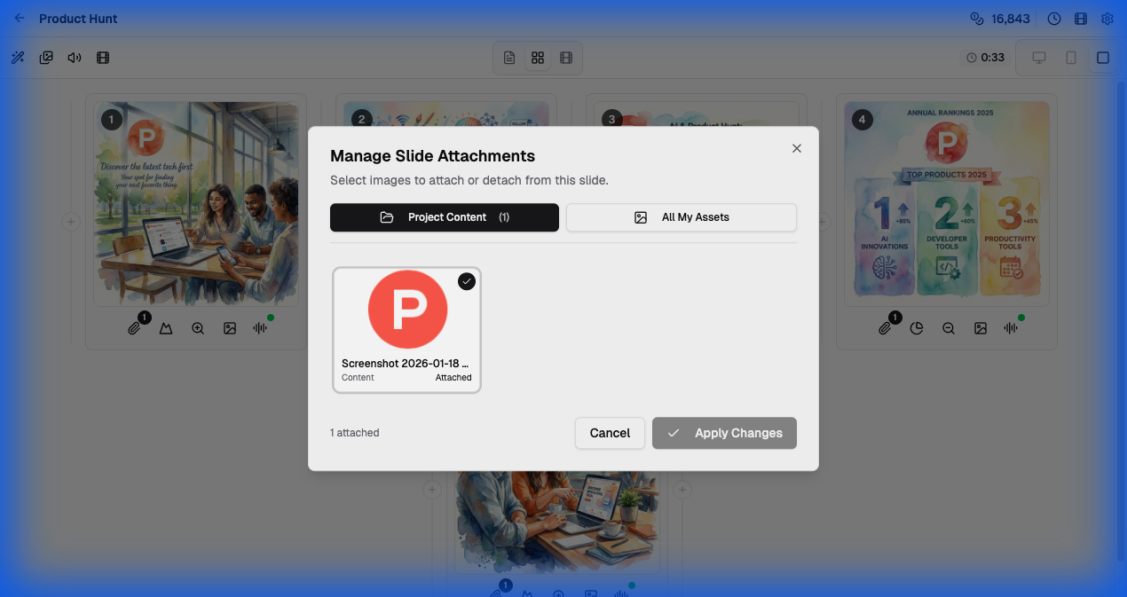Select the desktop monitor aspect icon

click(x=1039, y=58)
